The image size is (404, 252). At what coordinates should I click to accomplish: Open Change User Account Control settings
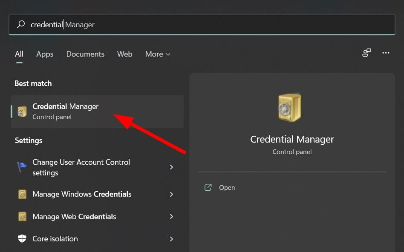pos(81,167)
